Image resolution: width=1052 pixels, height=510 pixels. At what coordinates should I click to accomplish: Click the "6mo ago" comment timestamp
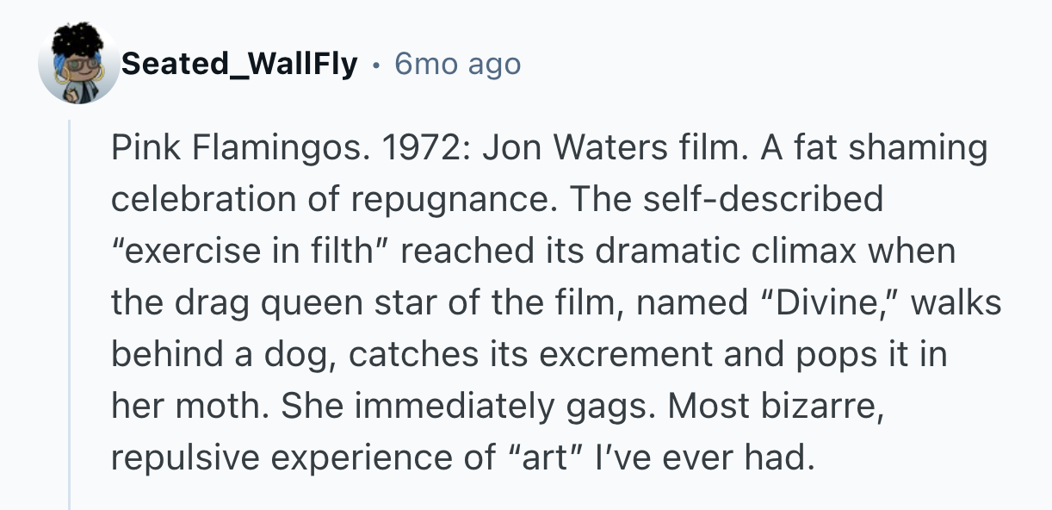[457, 64]
